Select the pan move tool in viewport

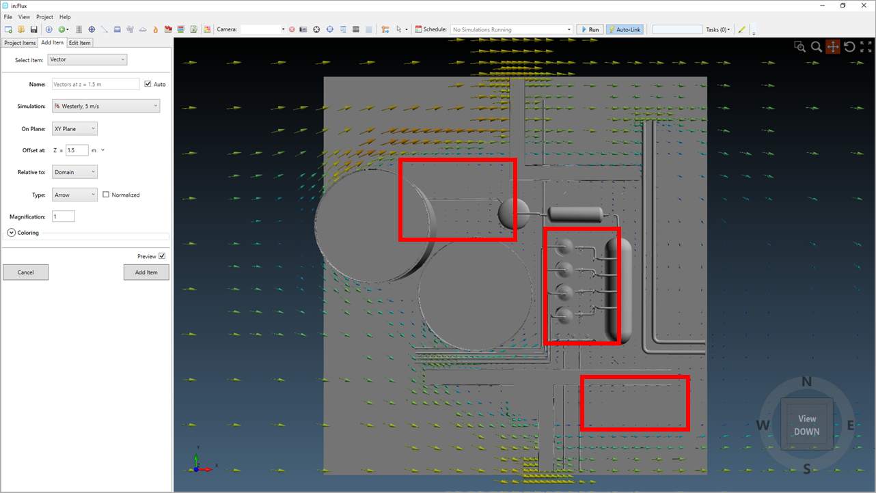click(833, 46)
